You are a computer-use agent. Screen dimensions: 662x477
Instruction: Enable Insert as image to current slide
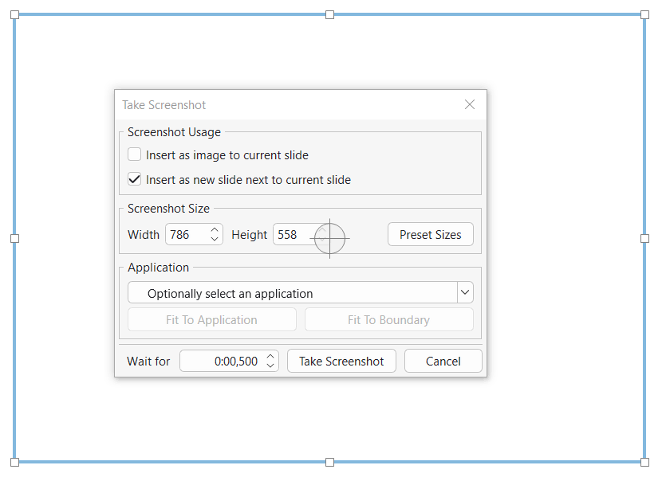135,154
